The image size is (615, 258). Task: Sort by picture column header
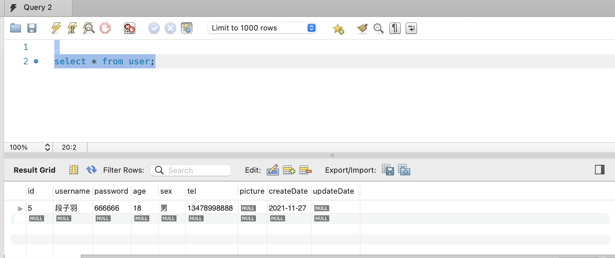click(252, 191)
